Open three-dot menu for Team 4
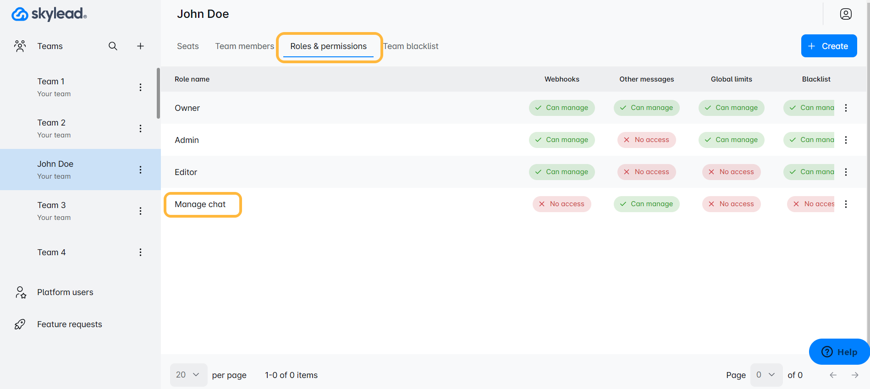The height and width of the screenshot is (389, 870). 140,252
